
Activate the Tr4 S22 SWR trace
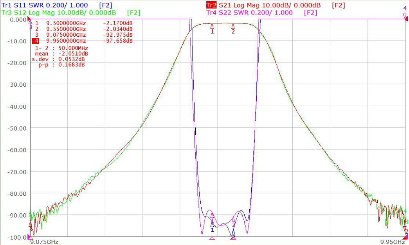pos(249,13)
